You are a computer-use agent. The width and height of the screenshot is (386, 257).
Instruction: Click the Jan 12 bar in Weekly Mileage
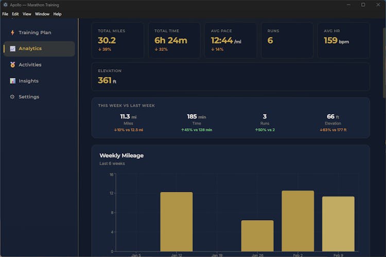[x=177, y=222]
